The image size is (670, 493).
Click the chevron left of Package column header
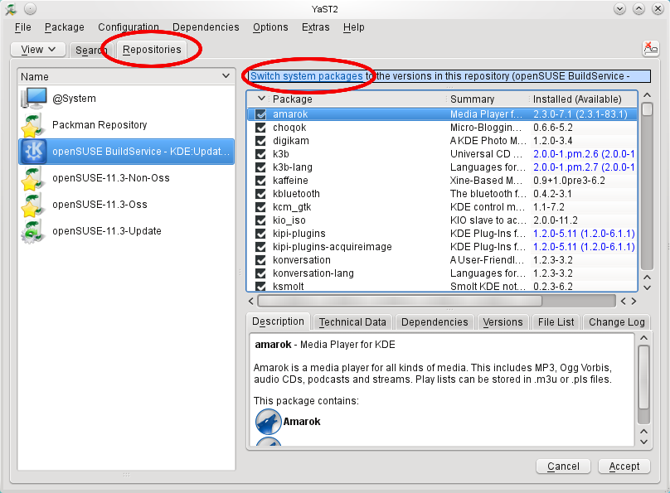click(x=261, y=99)
